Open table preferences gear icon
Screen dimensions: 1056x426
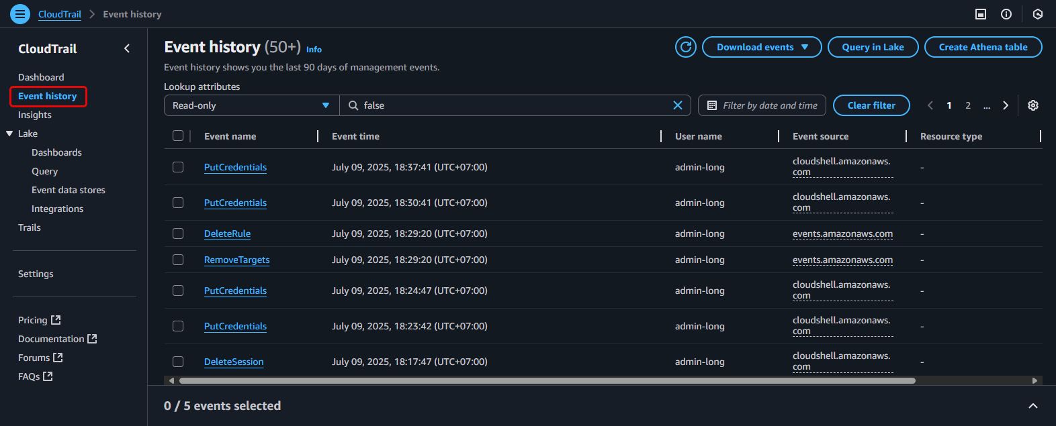(1032, 105)
